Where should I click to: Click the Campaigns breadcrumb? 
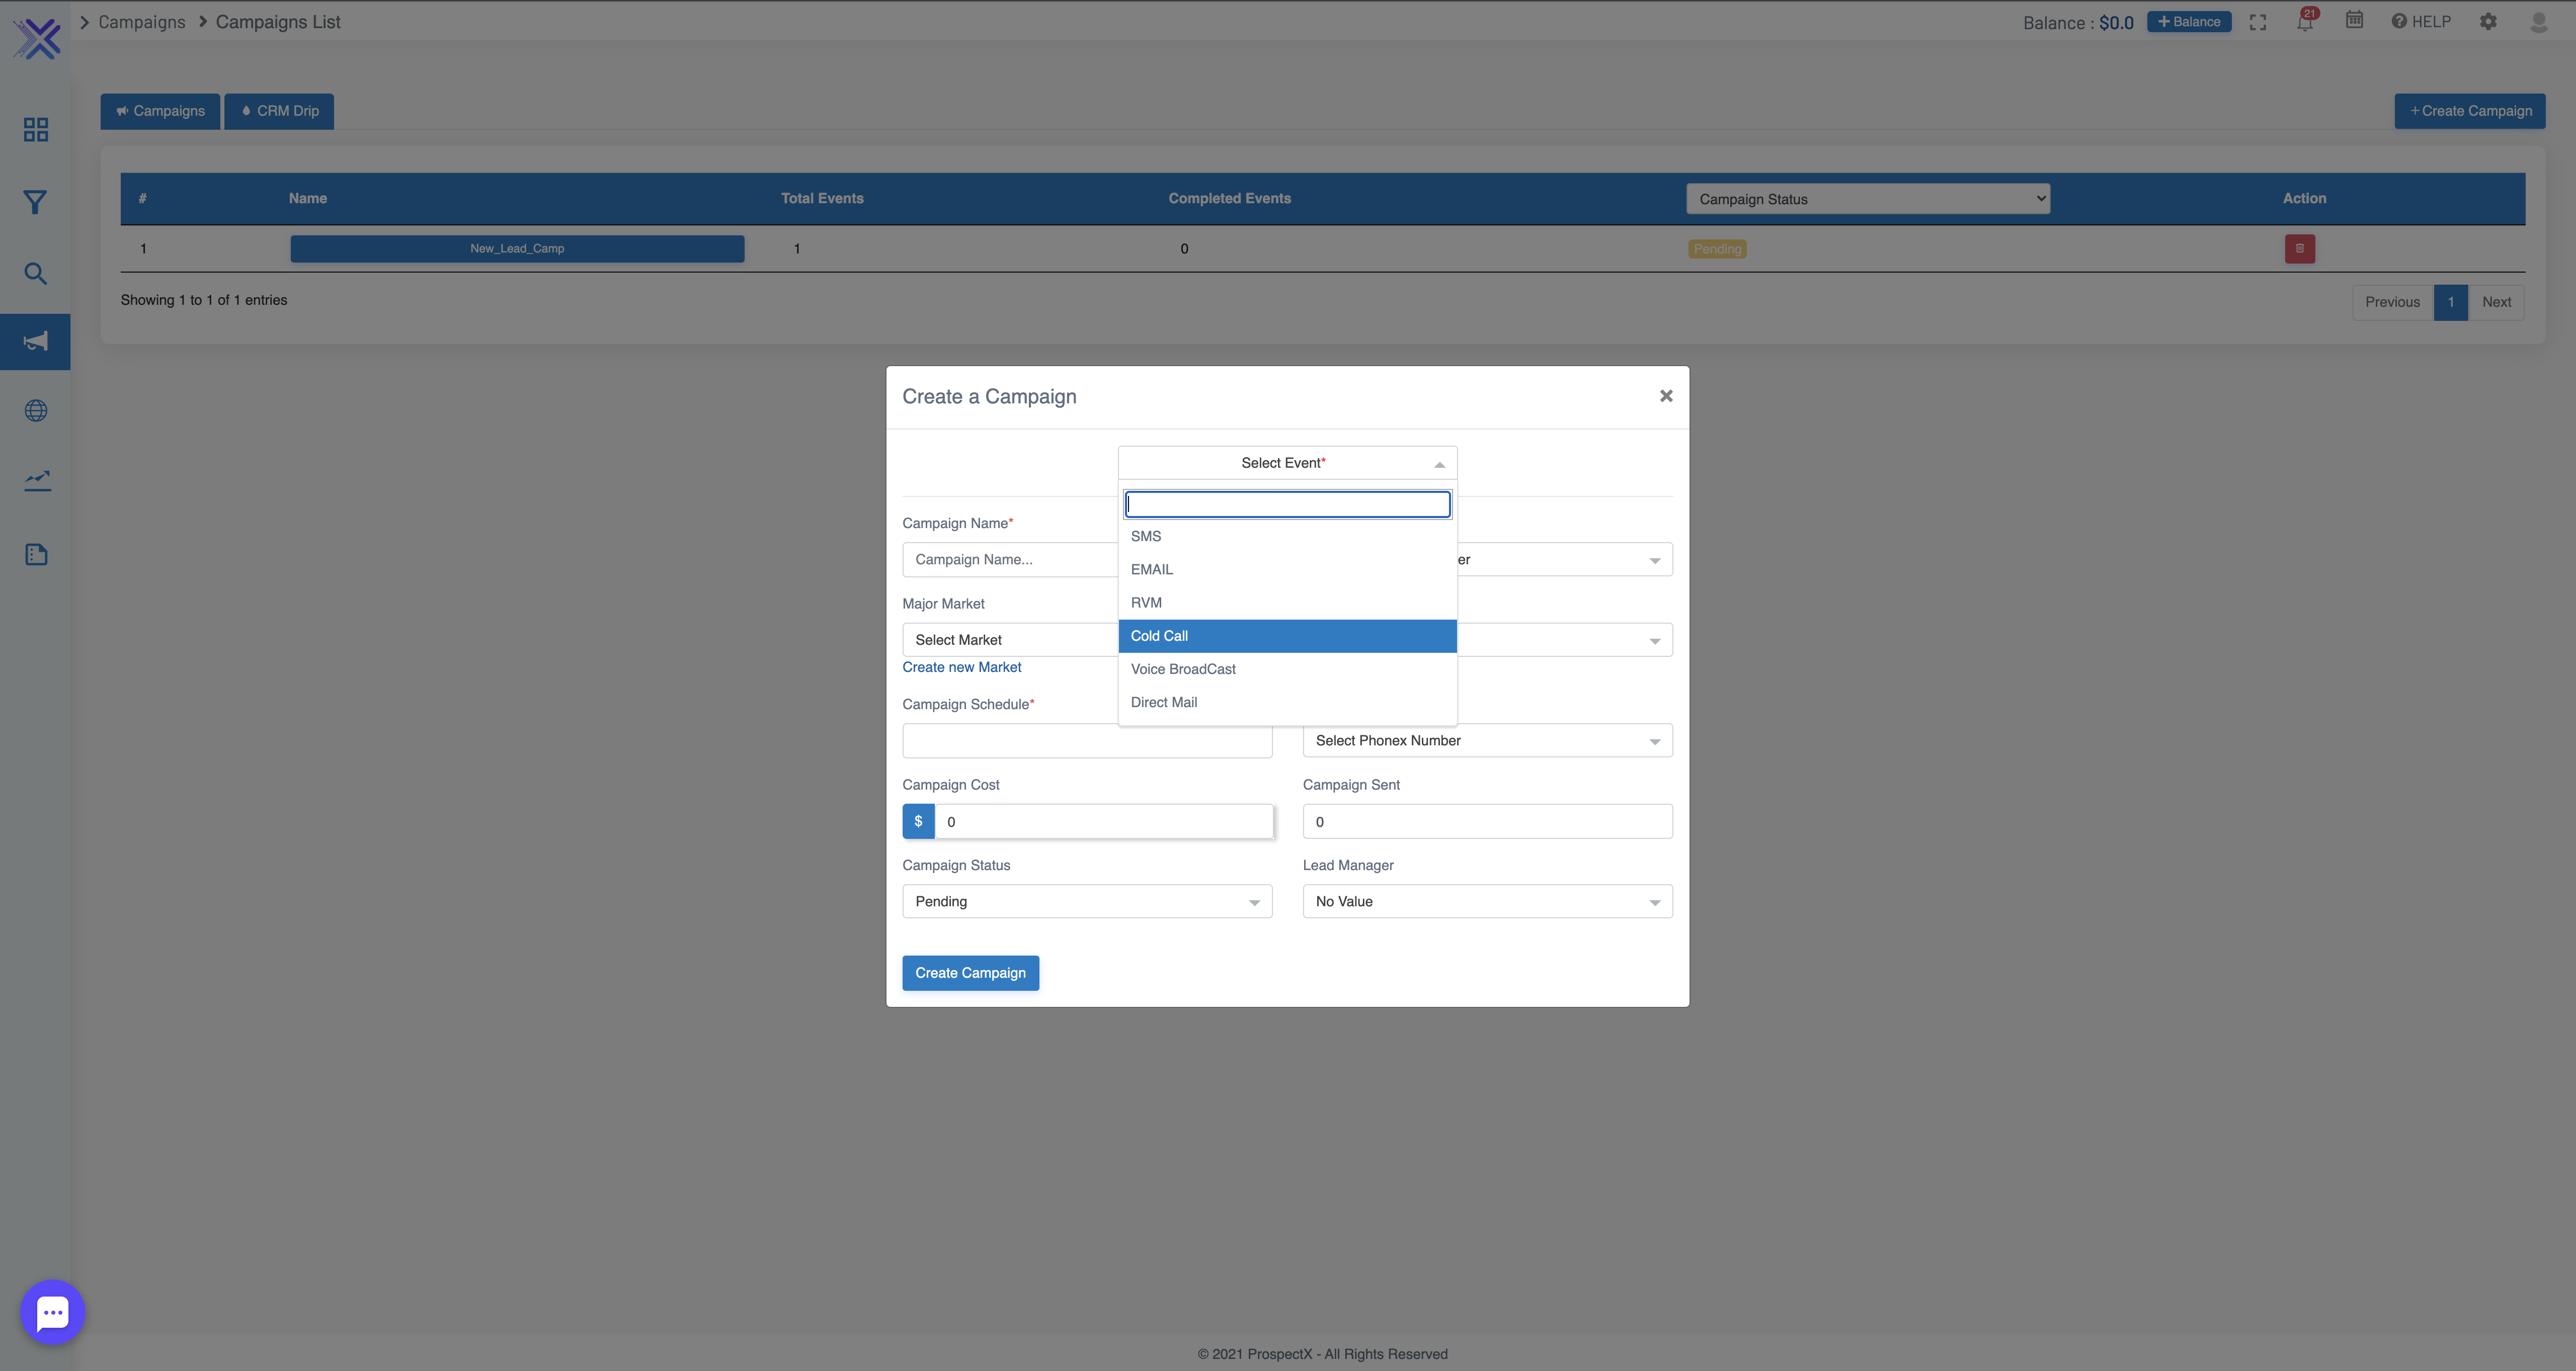[x=141, y=22]
